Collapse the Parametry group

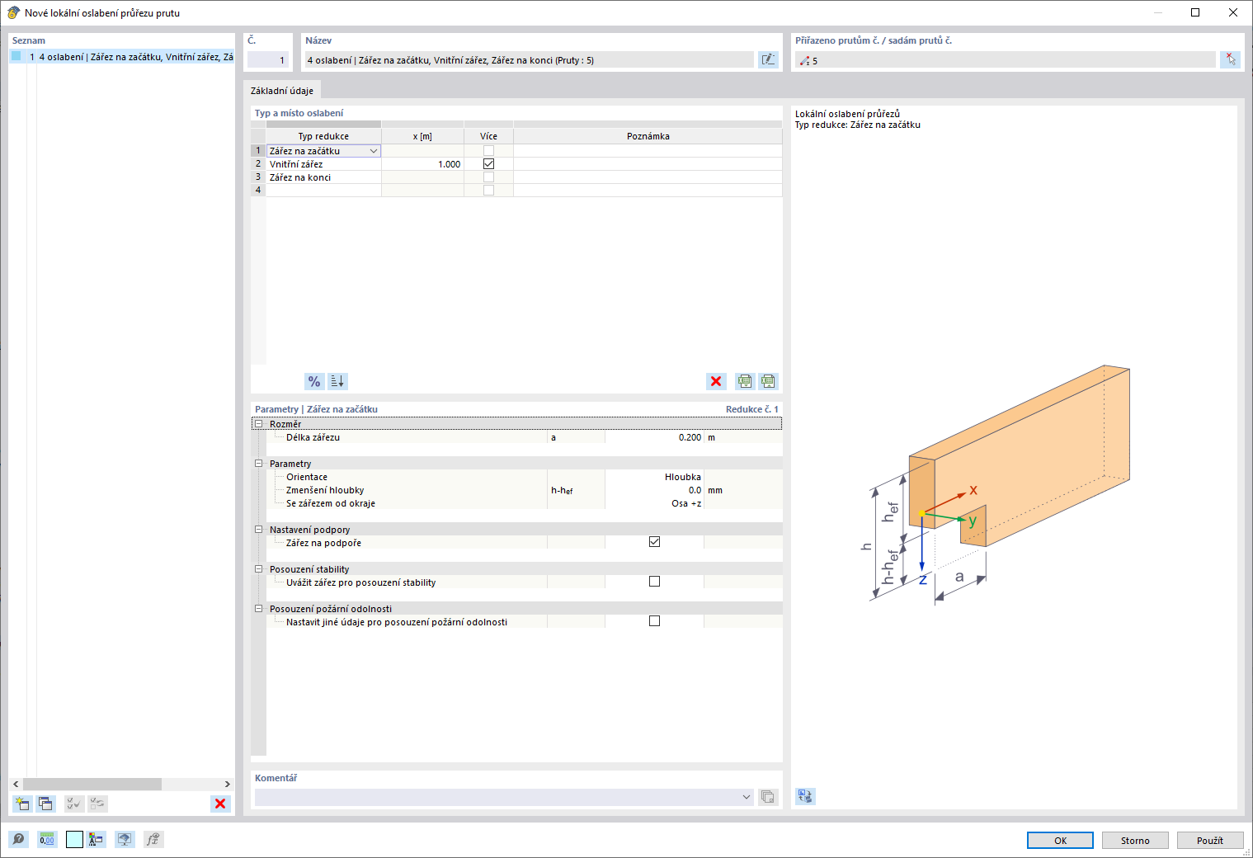pyautogui.click(x=258, y=464)
